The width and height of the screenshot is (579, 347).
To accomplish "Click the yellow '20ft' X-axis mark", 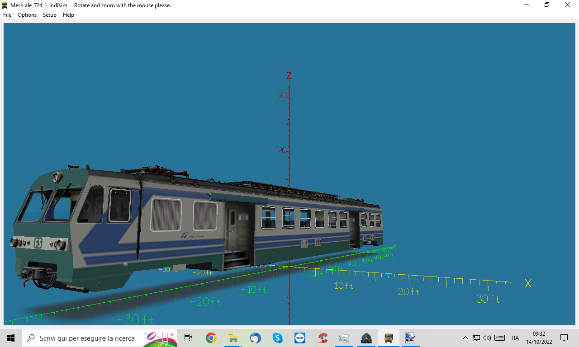I will [x=408, y=292].
